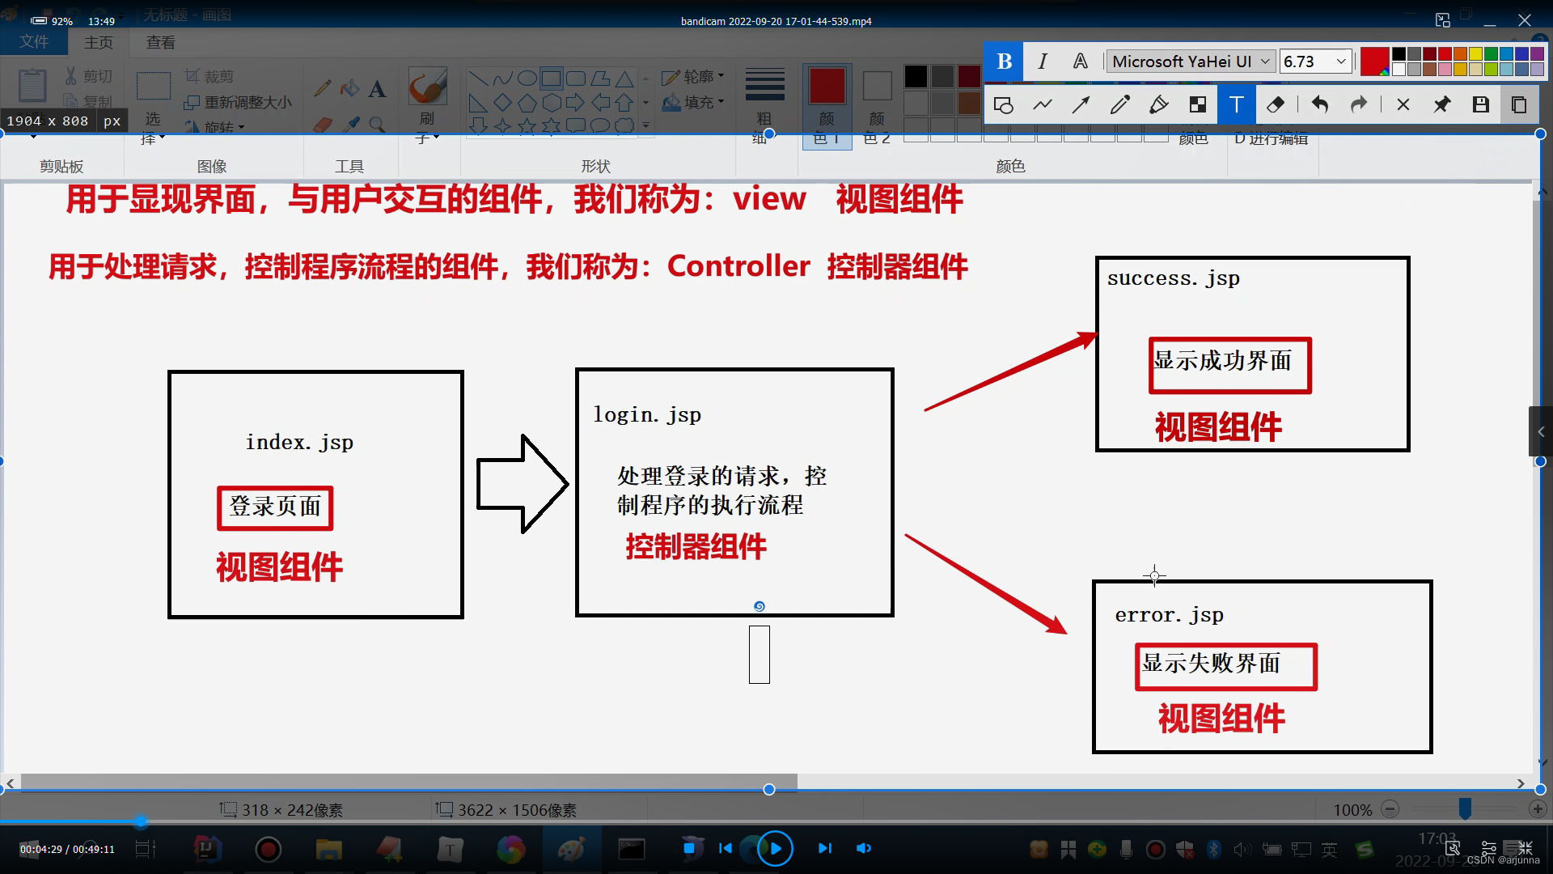Image resolution: width=1553 pixels, height=874 pixels.
Task: Open player settings sliders icon
Action: 1488,847
